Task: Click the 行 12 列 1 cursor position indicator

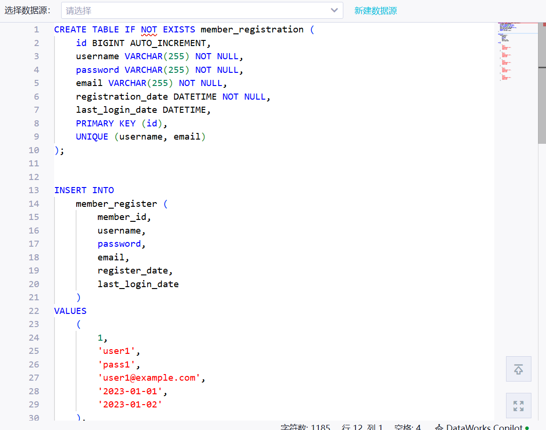Action: point(362,427)
